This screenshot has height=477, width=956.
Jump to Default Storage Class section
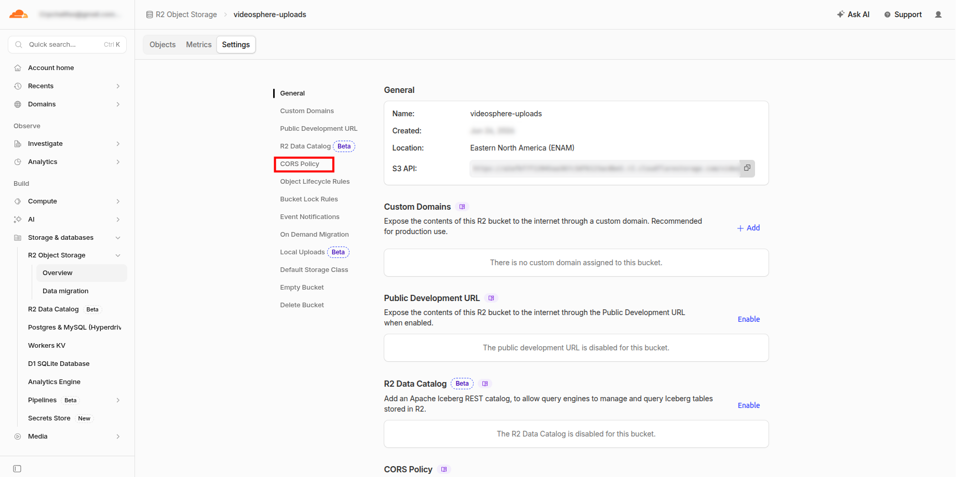(314, 270)
